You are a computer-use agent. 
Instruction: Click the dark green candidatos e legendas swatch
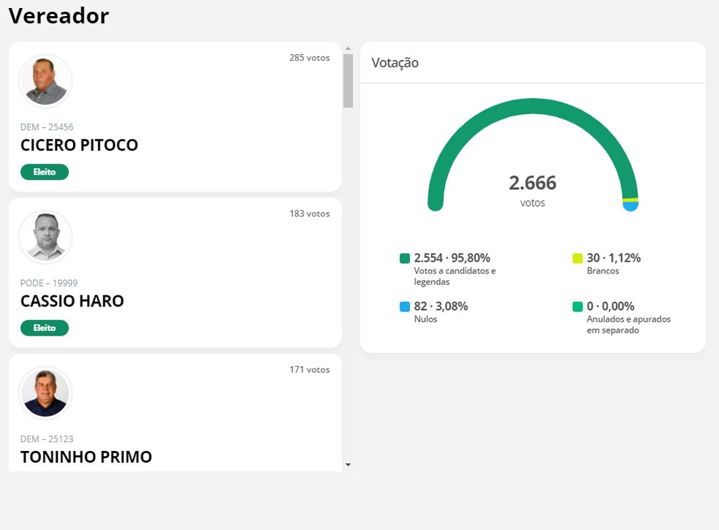405,258
